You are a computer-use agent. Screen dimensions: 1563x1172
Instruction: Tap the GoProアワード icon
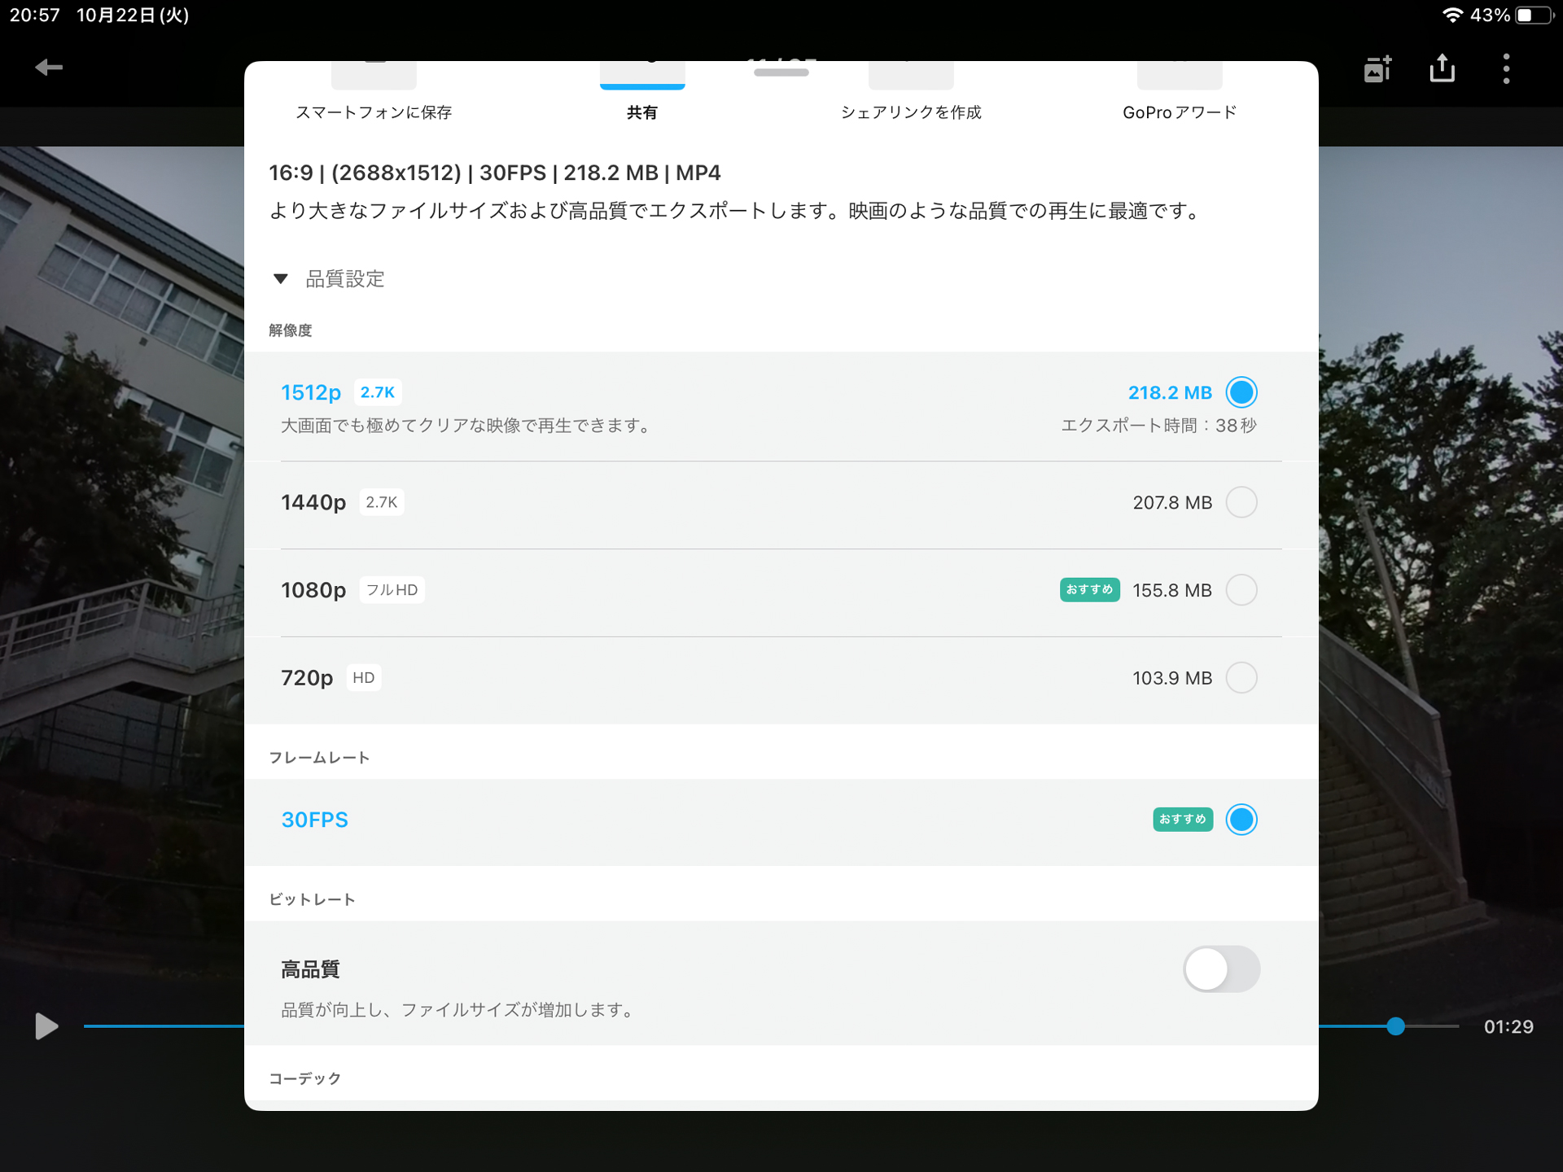coord(1180,73)
